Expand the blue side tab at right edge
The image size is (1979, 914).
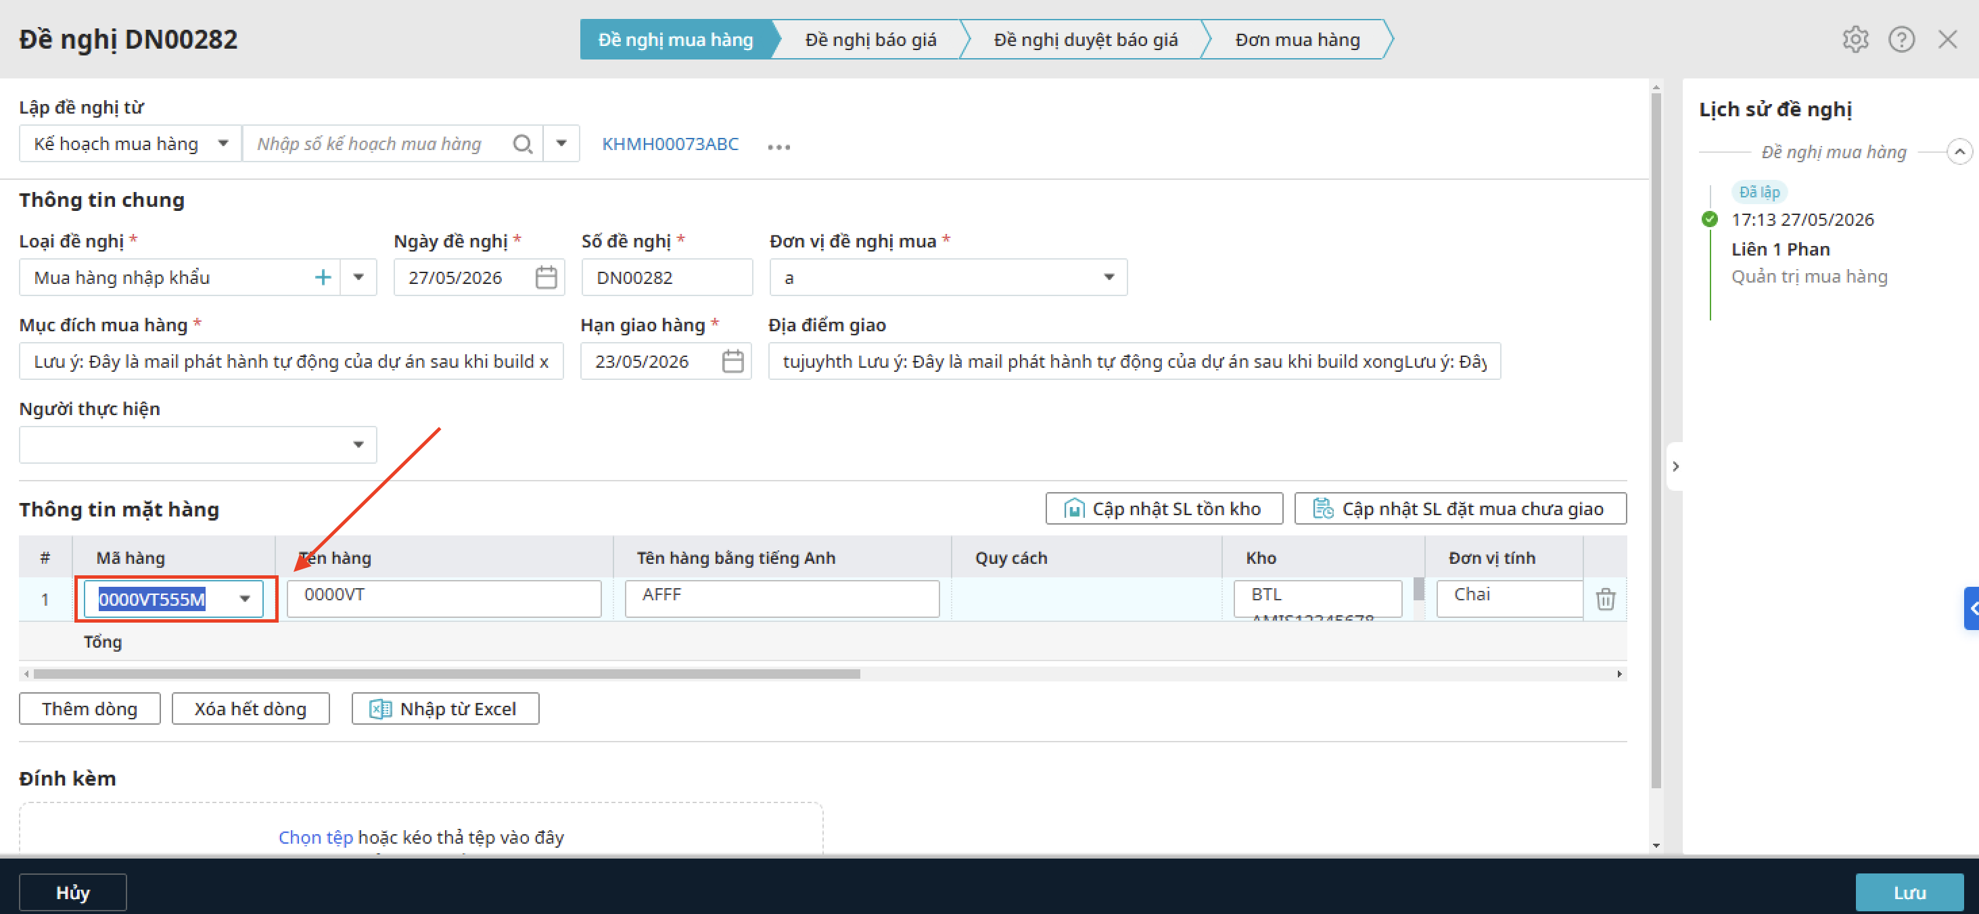pos(1972,608)
